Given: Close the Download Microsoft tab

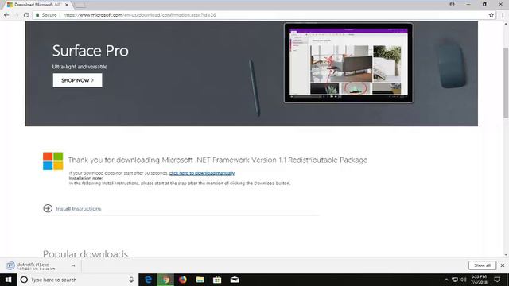Looking at the screenshot, I should (x=67, y=5).
